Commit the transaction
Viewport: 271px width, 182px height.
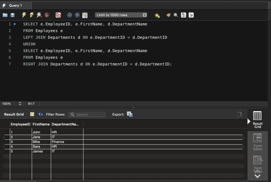pyautogui.click(x=69, y=15)
